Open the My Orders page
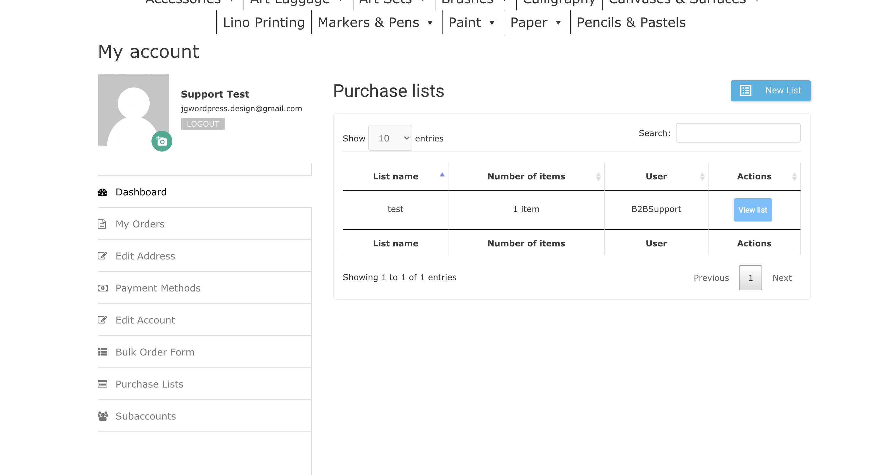894x475 pixels. [x=140, y=224]
